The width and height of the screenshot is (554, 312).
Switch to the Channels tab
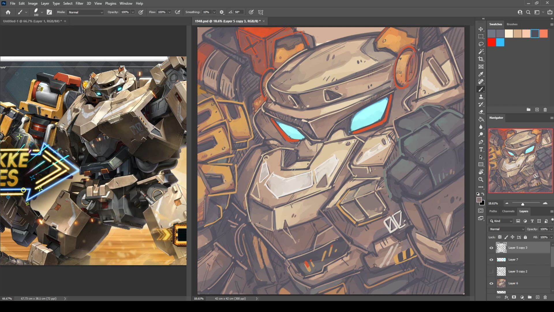pos(508,211)
